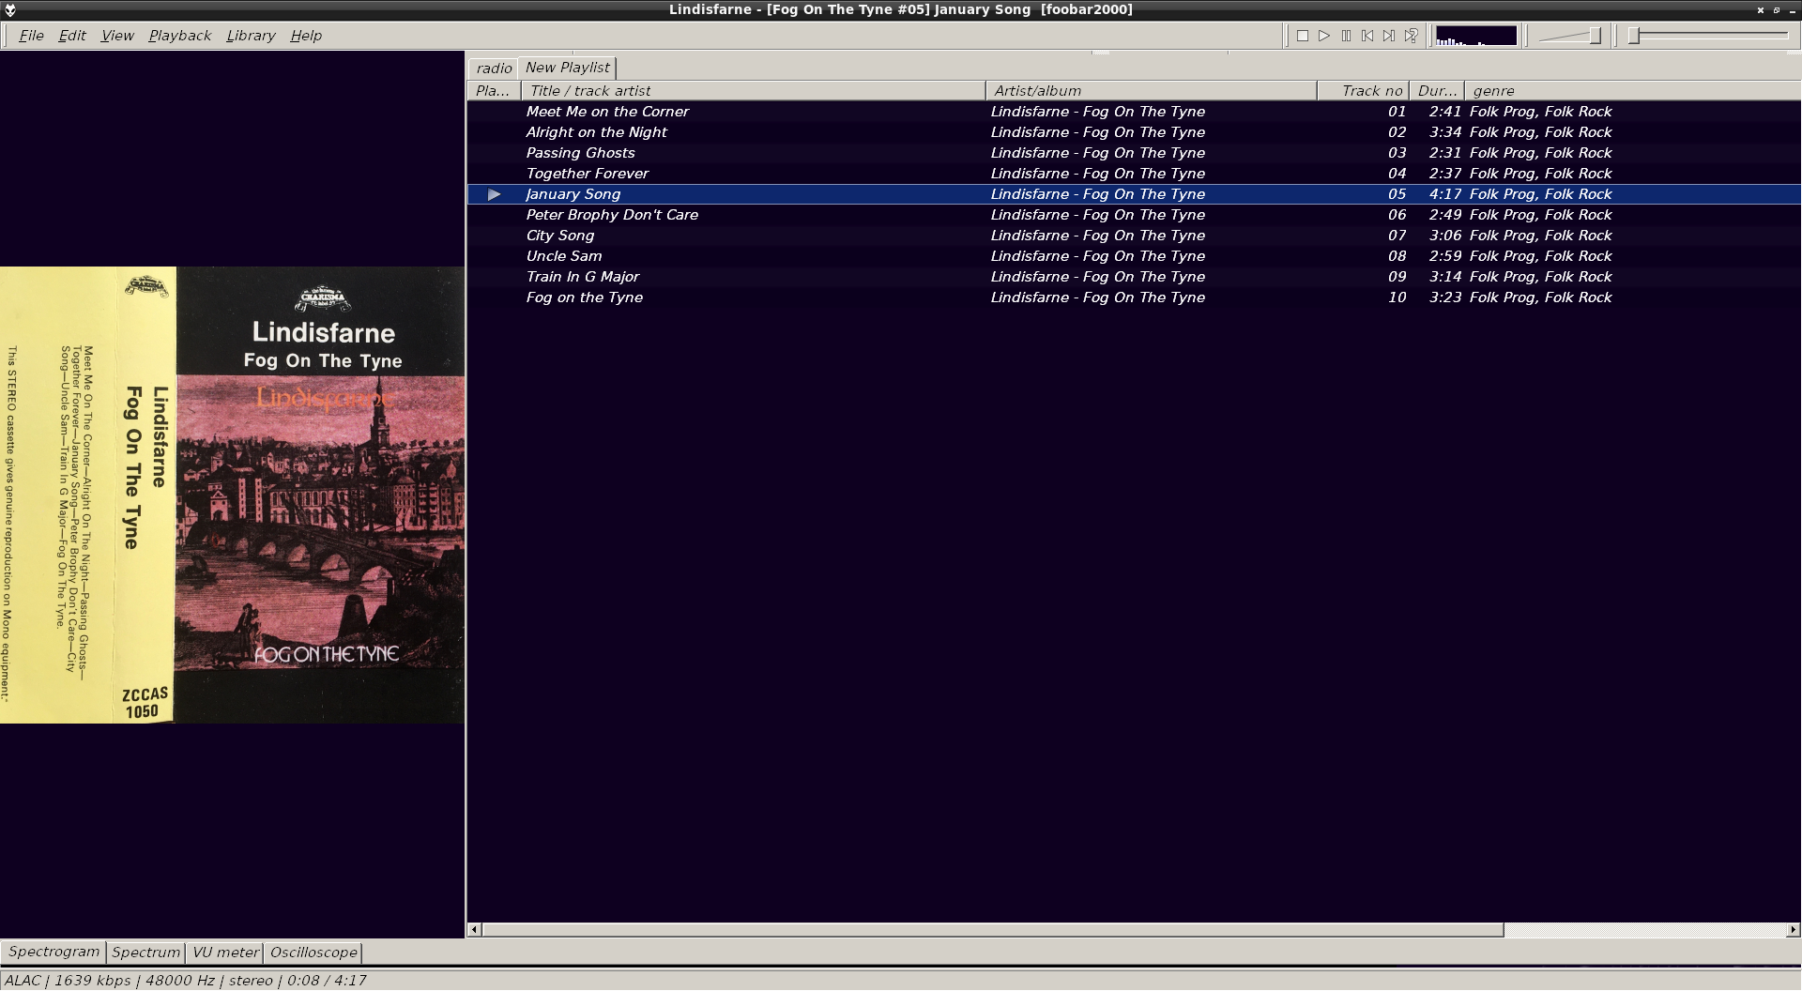1802x991 pixels.
Task: Click track number 01 cell
Action: [x=1397, y=112]
